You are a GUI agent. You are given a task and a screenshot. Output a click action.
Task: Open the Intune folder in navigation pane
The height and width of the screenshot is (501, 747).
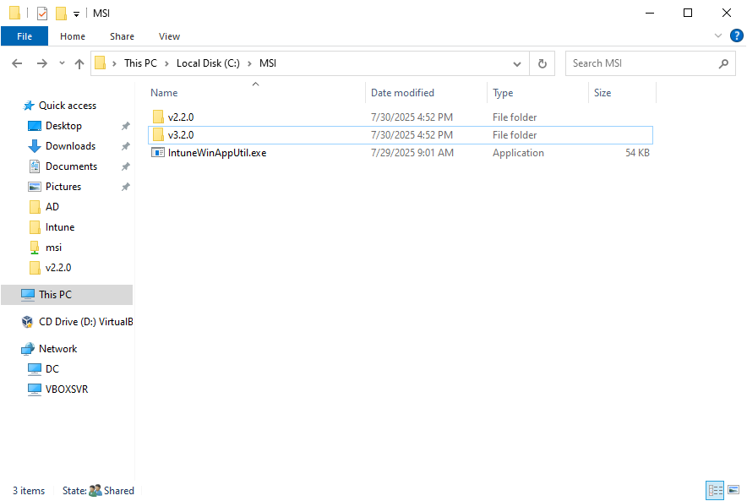tap(60, 227)
